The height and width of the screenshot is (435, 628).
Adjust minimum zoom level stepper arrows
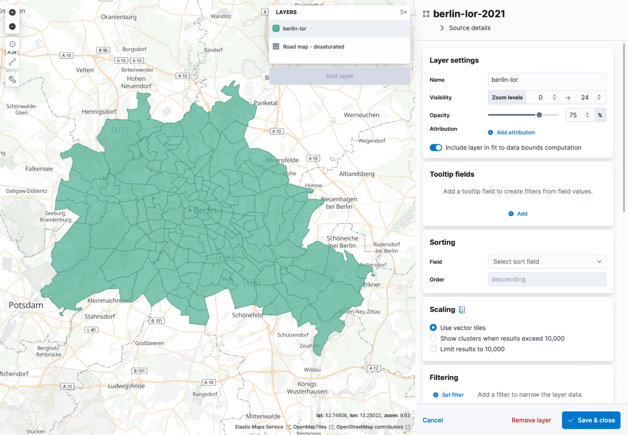pyautogui.click(x=554, y=97)
